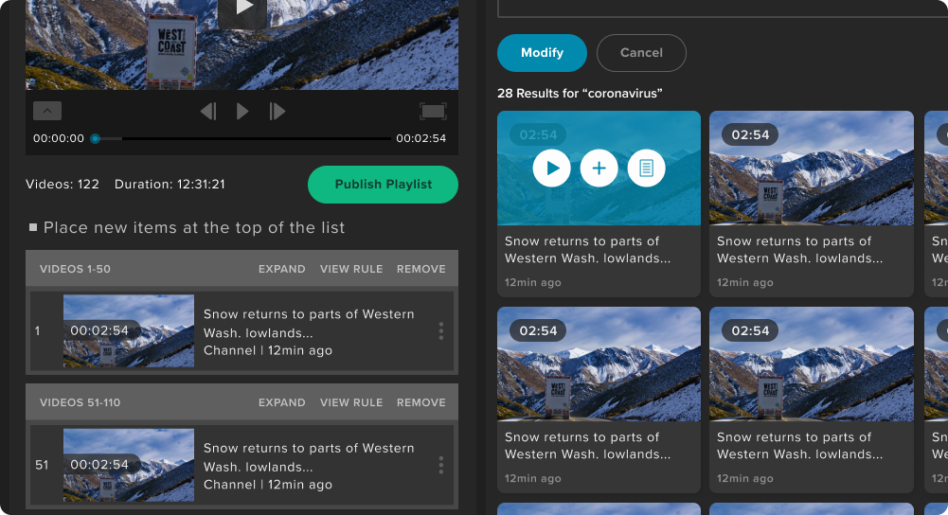Open second result thumbnail in the top row
This screenshot has height=515, width=948.
[812, 169]
